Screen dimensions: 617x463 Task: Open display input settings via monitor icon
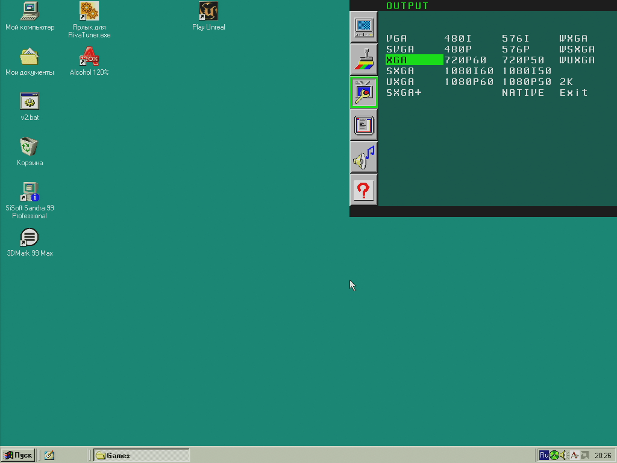pyautogui.click(x=363, y=27)
